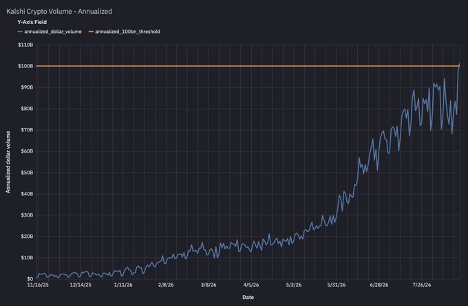468x306 pixels.
Task: Click the 2/8/26 date tick label
Action: (166, 285)
